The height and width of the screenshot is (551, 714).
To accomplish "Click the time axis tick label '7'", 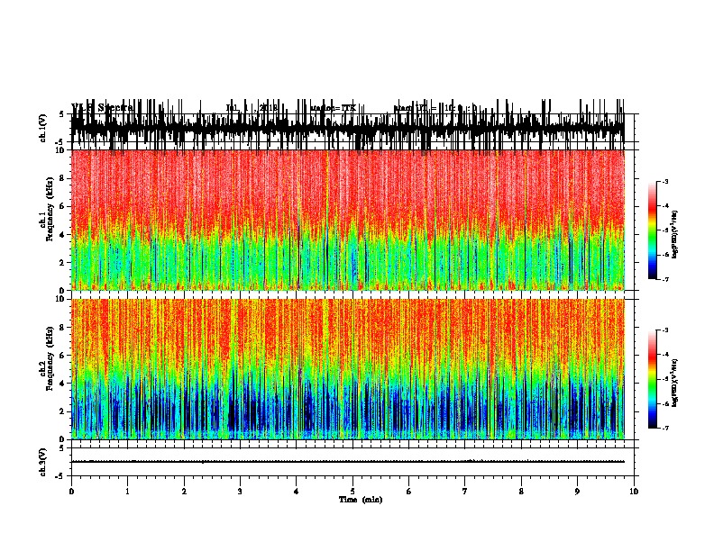I will pyautogui.click(x=465, y=492).
